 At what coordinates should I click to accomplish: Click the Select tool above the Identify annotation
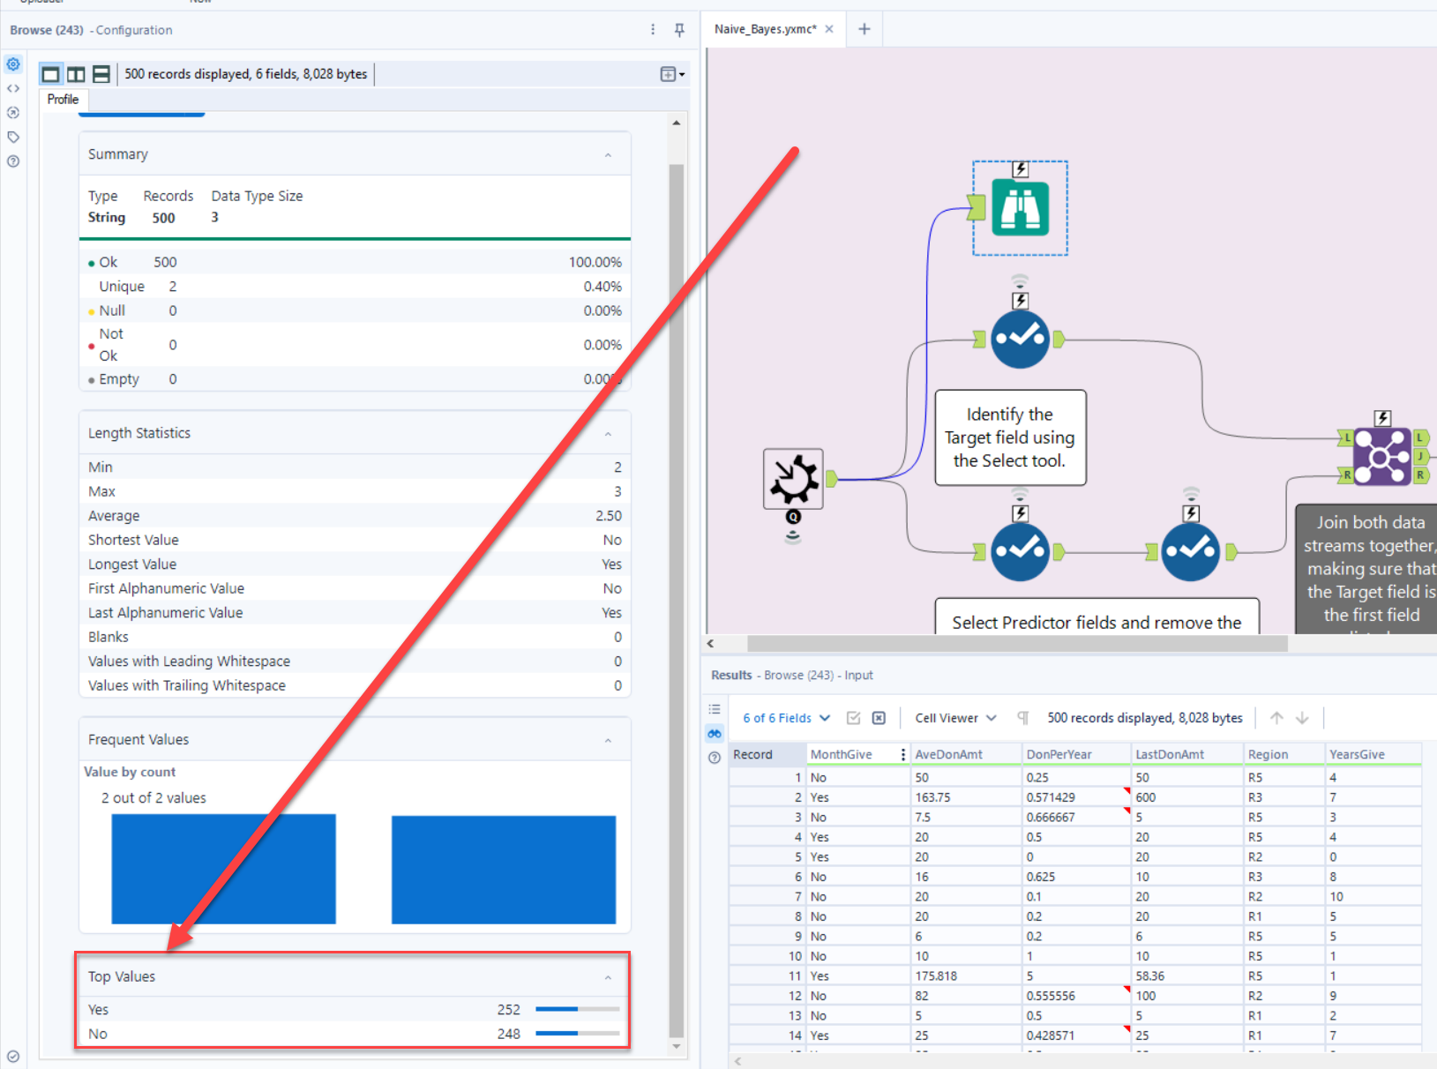[1020, 338]
